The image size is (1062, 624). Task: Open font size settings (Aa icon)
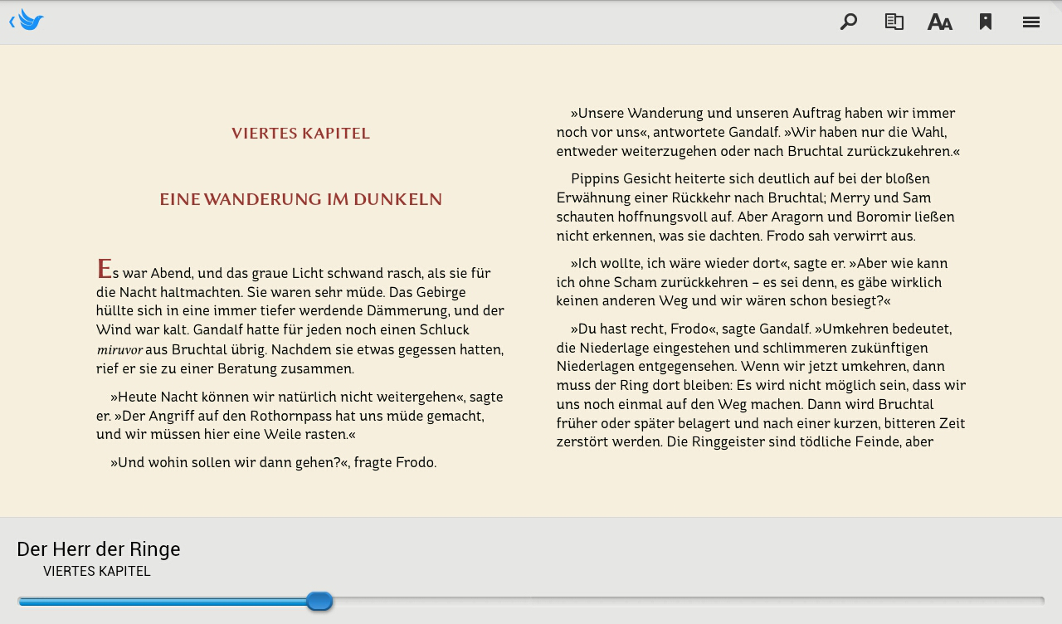[939, 22]
